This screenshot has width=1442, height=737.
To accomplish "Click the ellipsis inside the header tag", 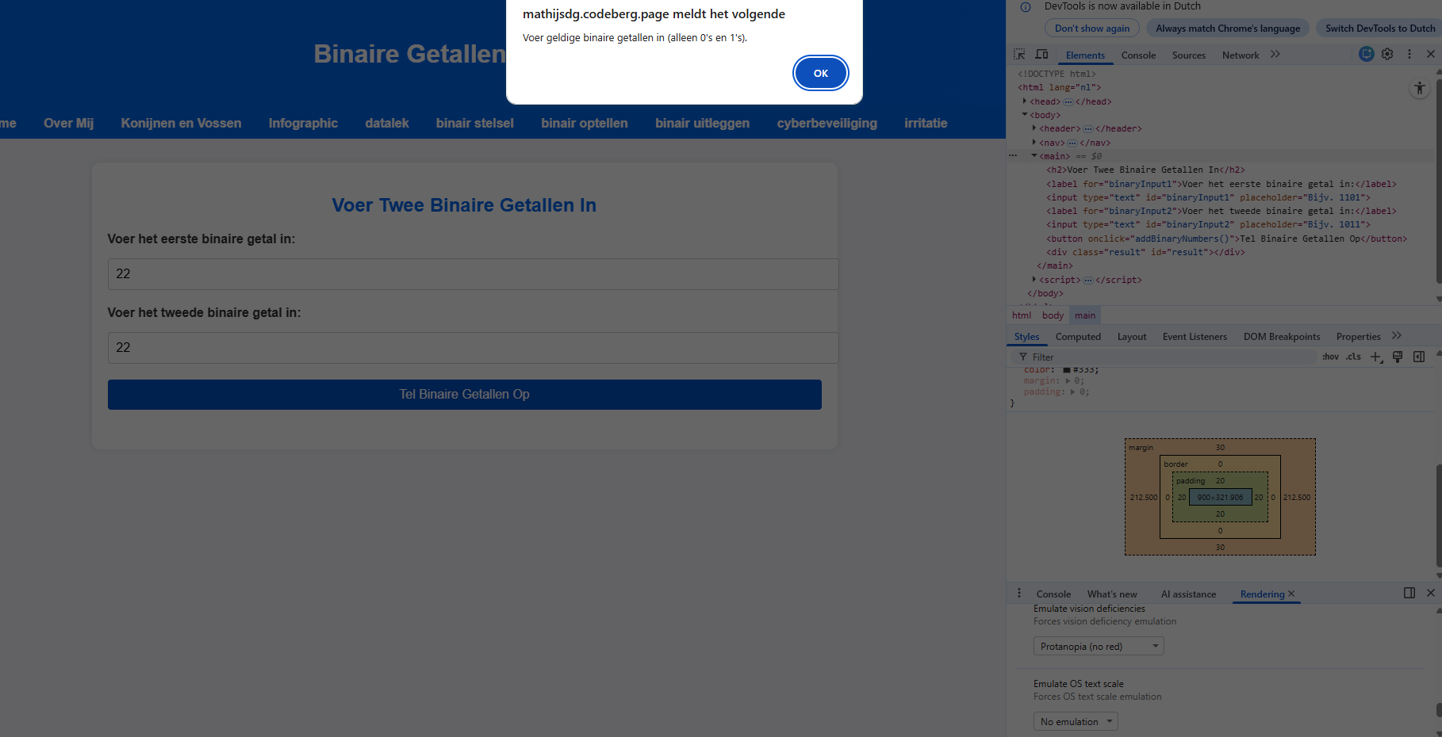I will [x=1088, y=128].
